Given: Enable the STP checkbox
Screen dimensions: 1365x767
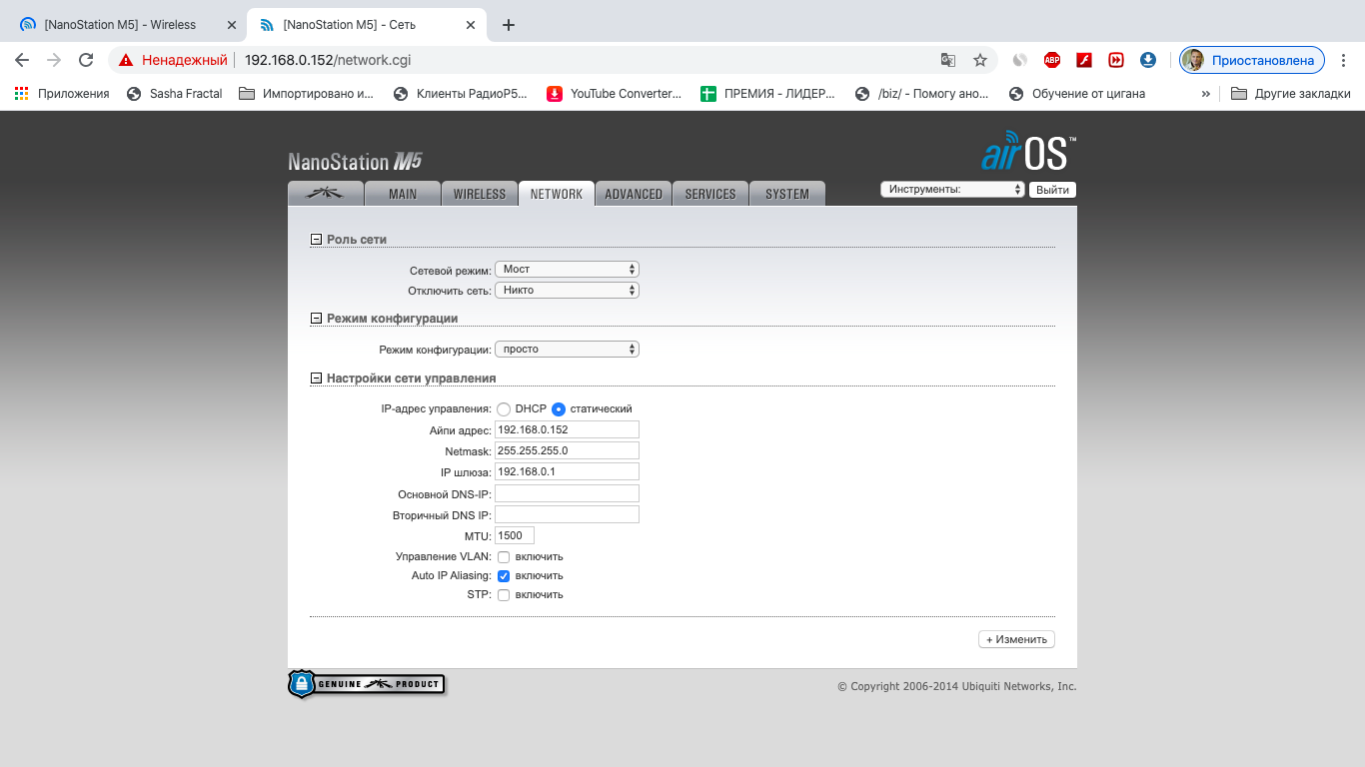Looking at the screenshot, I should click(x=504, y=594).
